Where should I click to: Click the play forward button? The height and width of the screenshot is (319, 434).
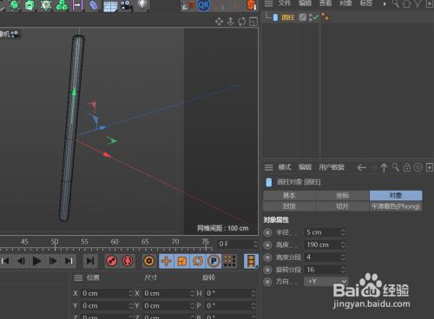tap(36, 261)
